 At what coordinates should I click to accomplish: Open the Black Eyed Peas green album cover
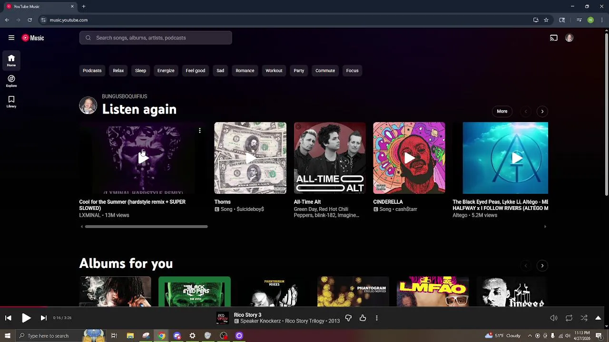[195, 291]
